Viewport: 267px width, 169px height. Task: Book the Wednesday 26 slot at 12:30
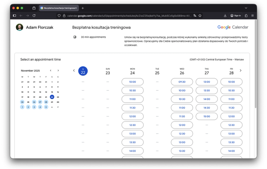pyautogui.click(x=182, y=134)
